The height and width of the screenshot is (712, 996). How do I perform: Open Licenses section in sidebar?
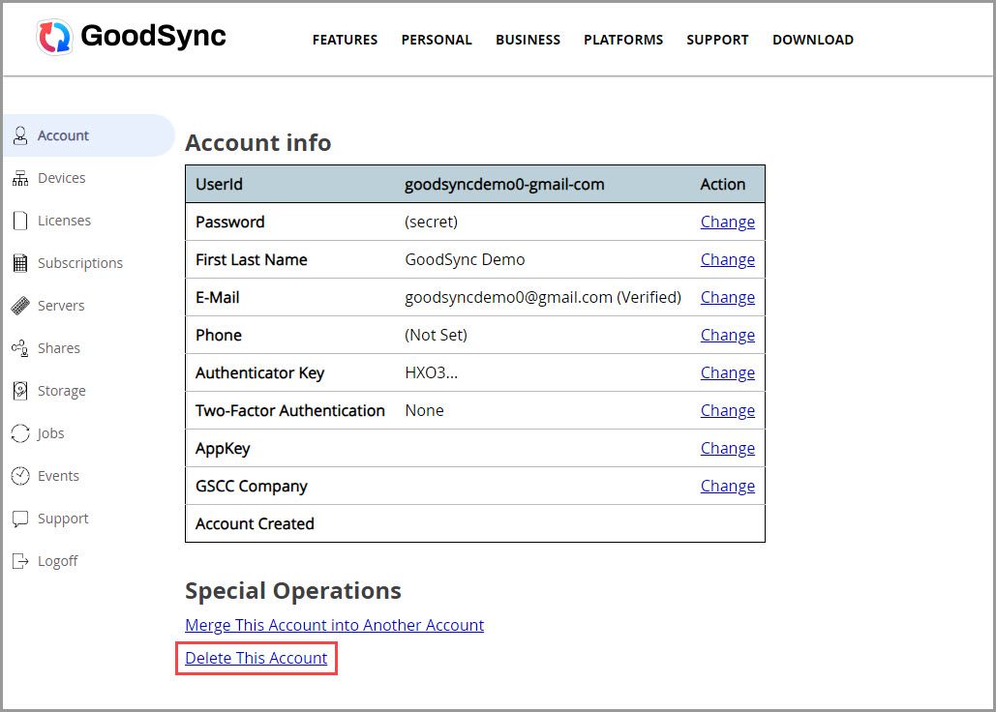click(64, 221)
